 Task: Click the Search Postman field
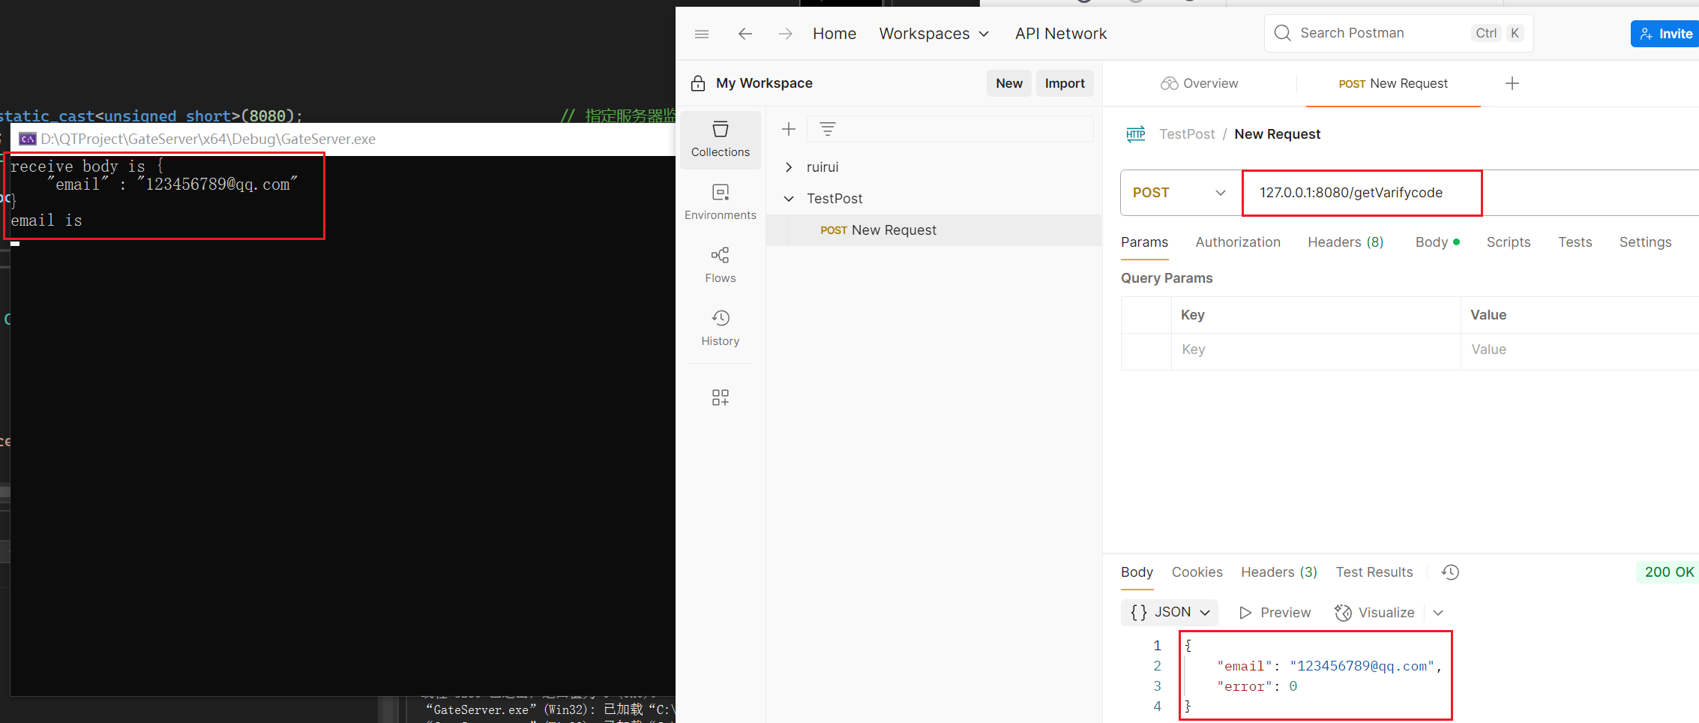(x=1398, y=33)
